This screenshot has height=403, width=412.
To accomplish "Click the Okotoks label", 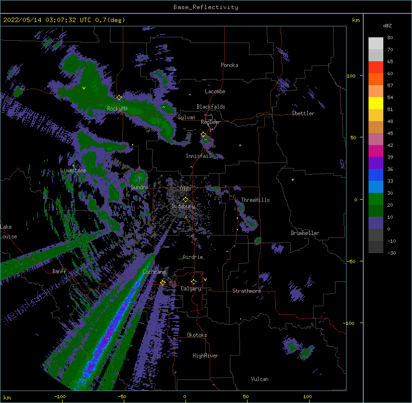I will click(x=197, y=335).
